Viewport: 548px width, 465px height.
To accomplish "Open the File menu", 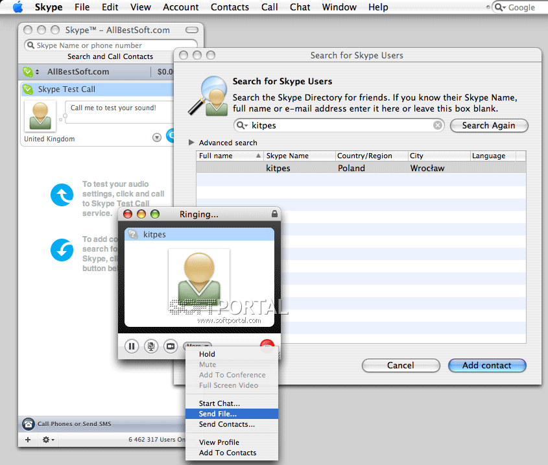I will coord(82,7).
